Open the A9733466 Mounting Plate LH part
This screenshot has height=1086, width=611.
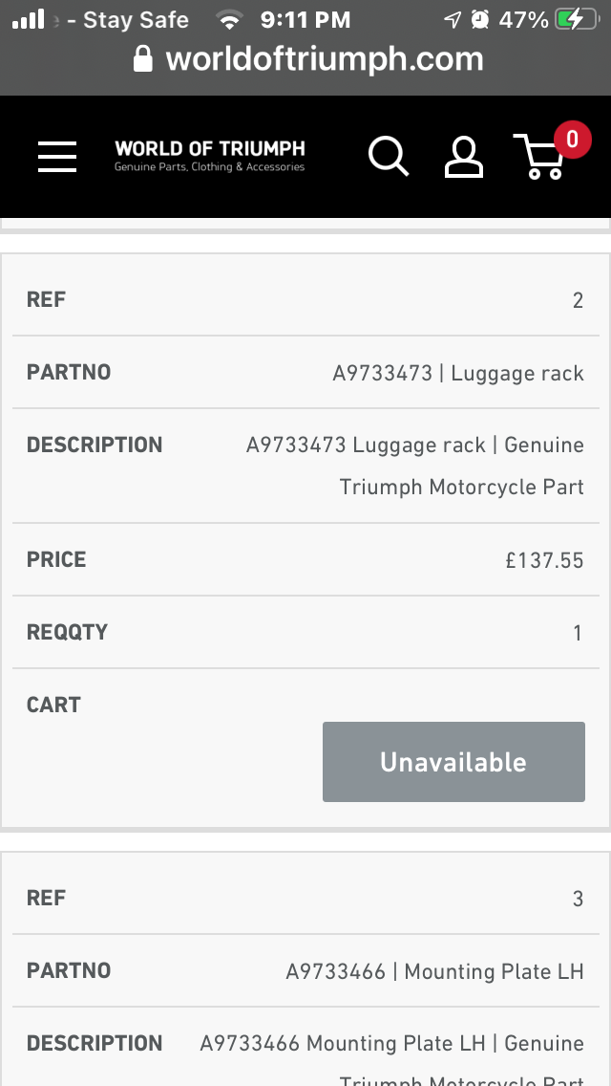click(435, 971)
